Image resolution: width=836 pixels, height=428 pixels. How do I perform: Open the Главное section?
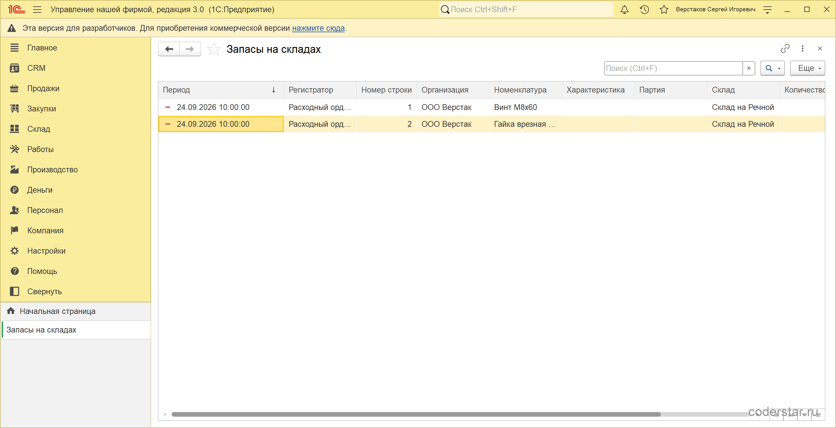pos(76,48)
